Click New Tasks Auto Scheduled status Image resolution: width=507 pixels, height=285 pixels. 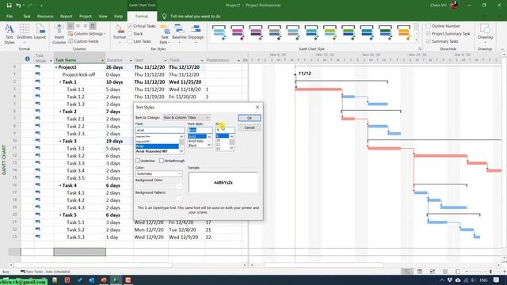[45, 272]
